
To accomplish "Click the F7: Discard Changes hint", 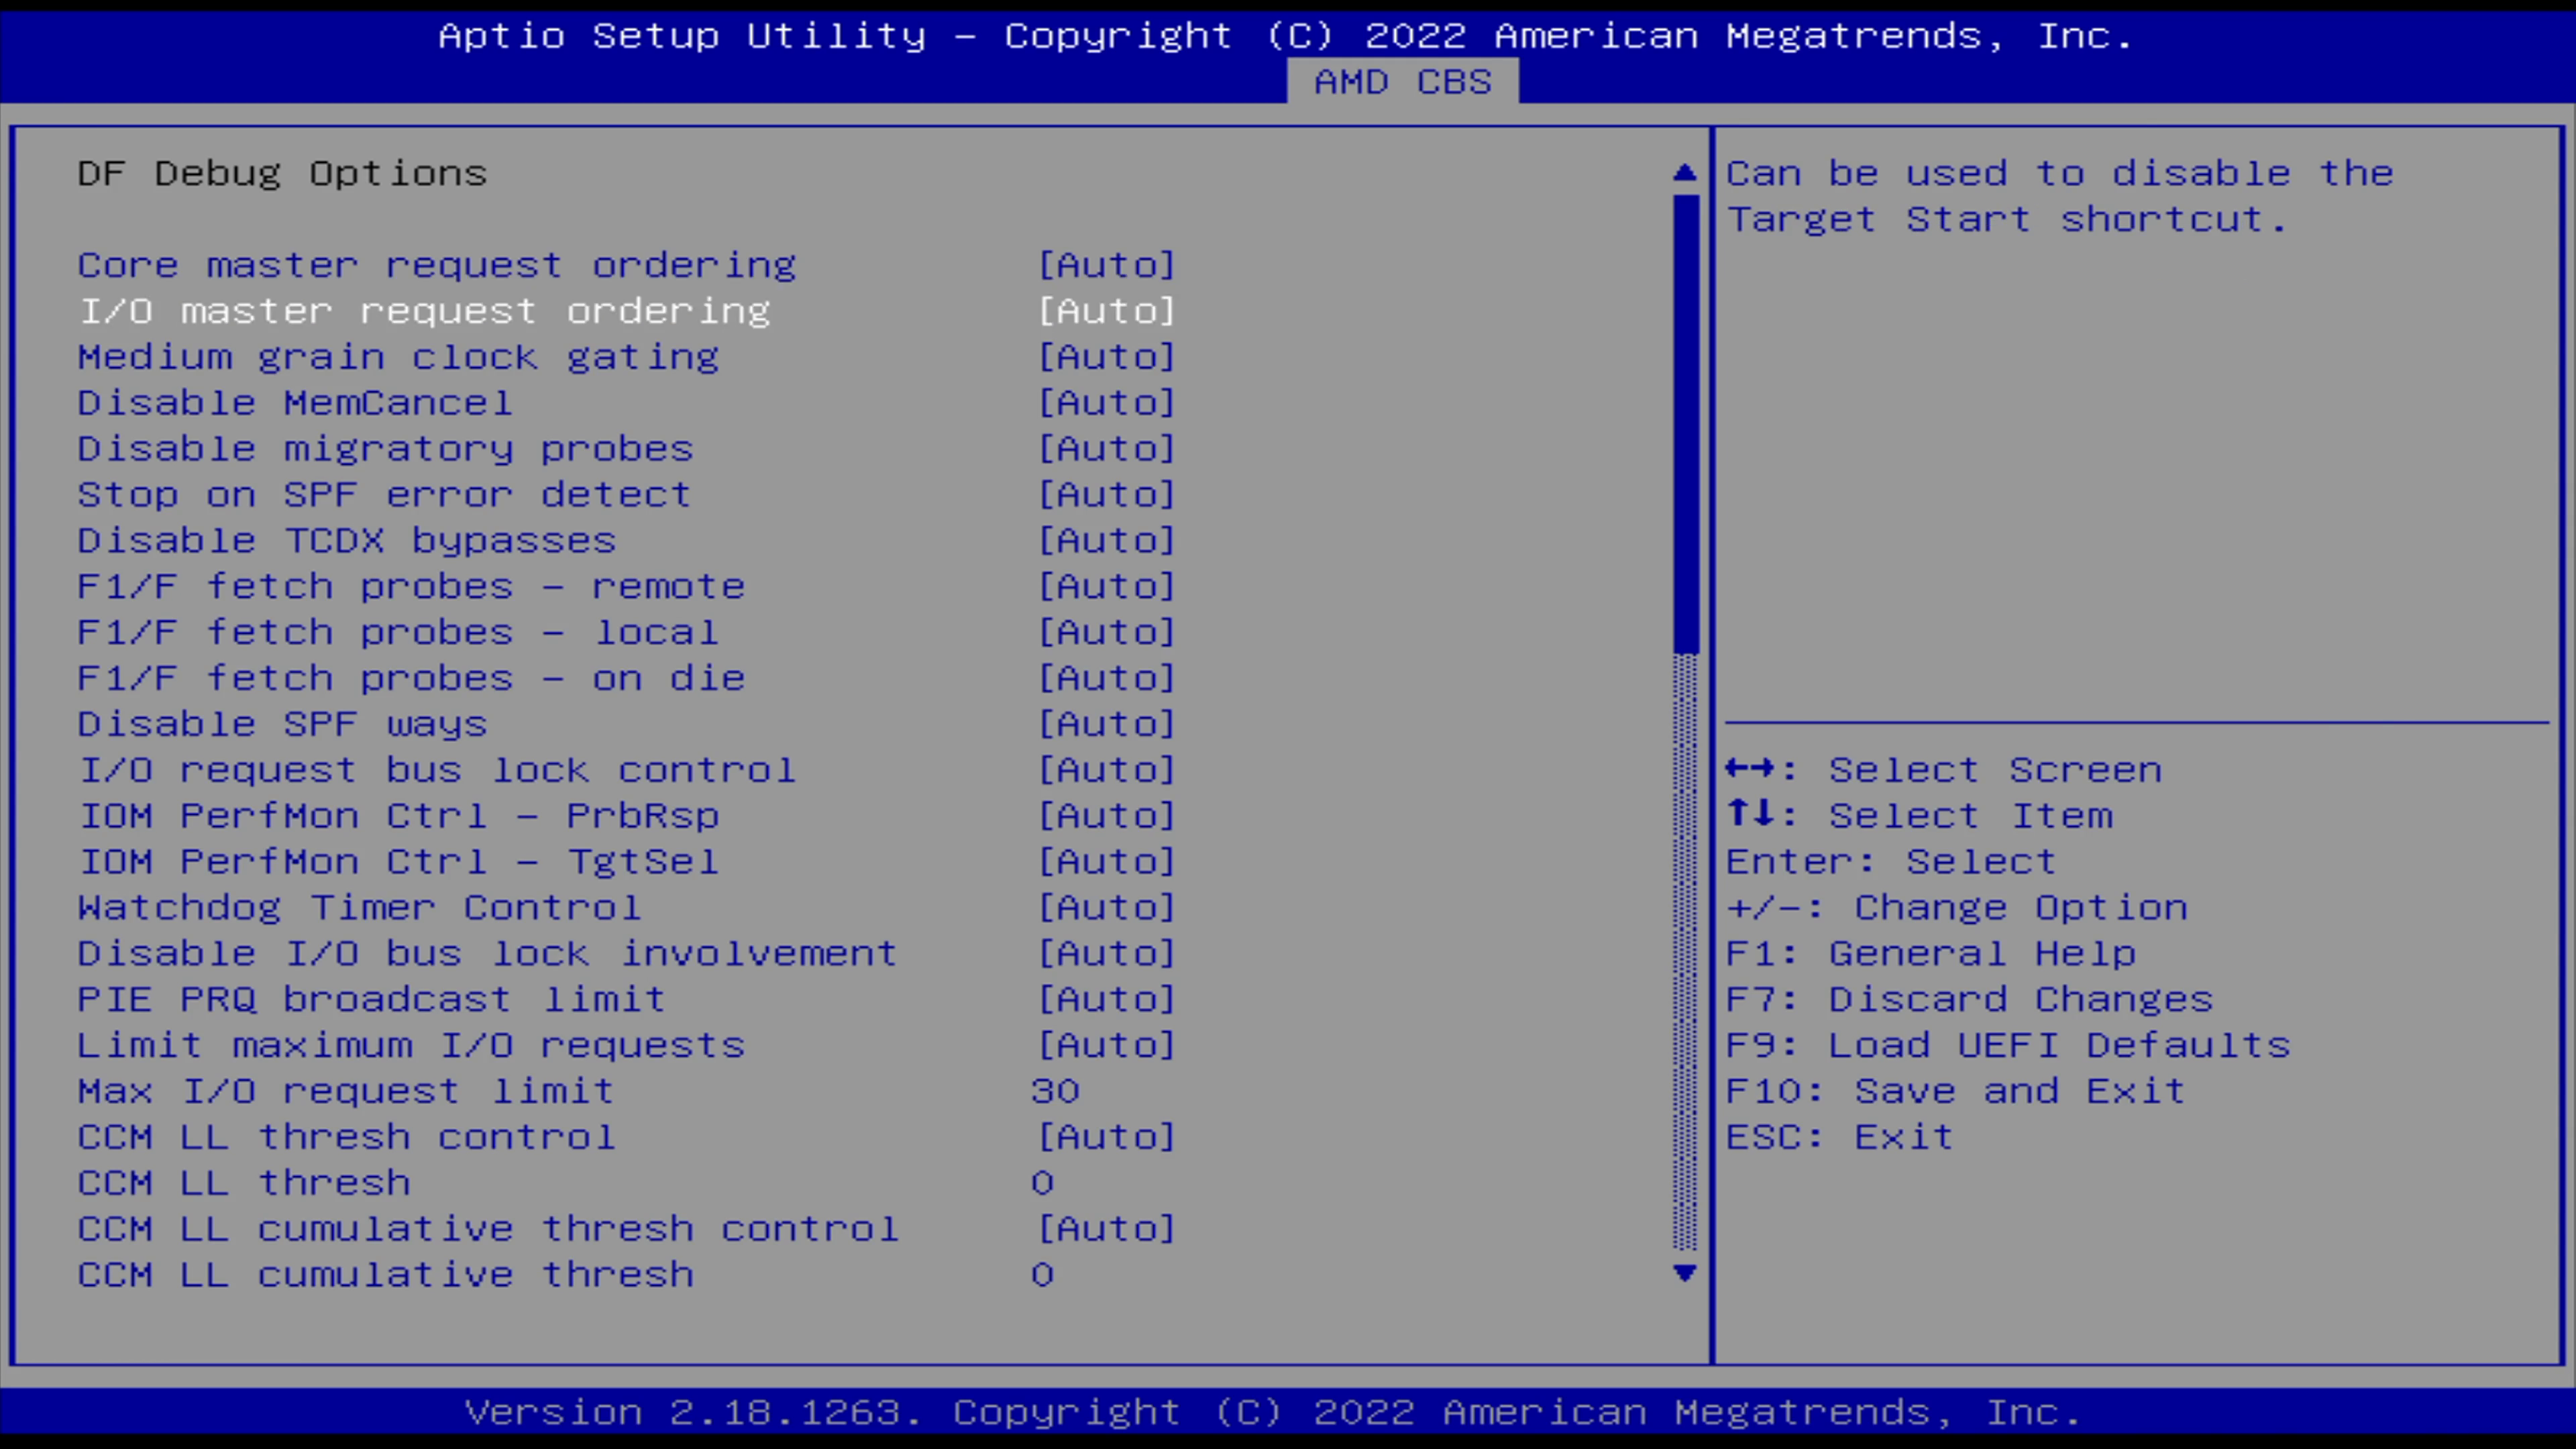I will click(1970, 1000).
